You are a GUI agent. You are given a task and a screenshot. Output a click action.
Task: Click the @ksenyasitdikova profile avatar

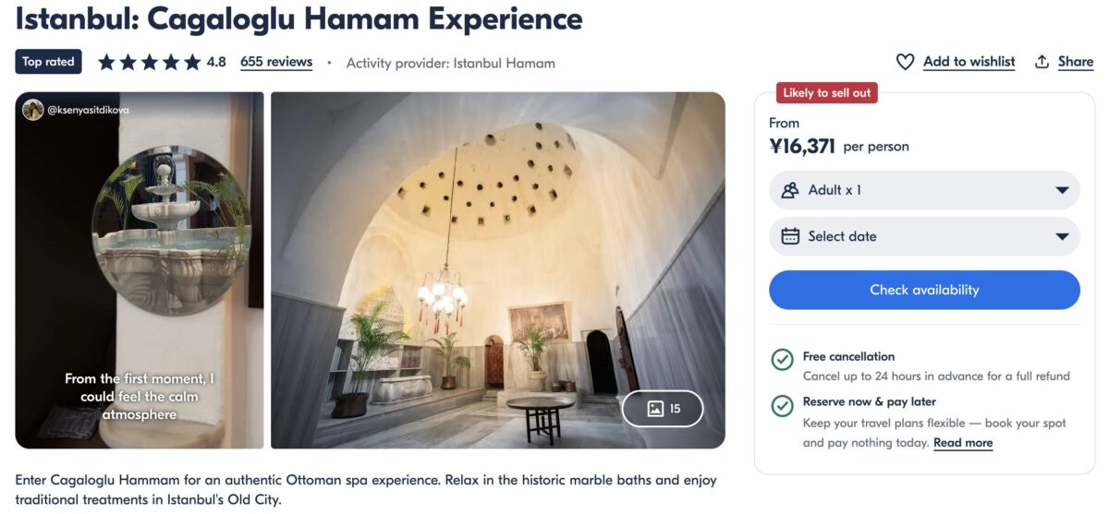(x=33, y=110)
